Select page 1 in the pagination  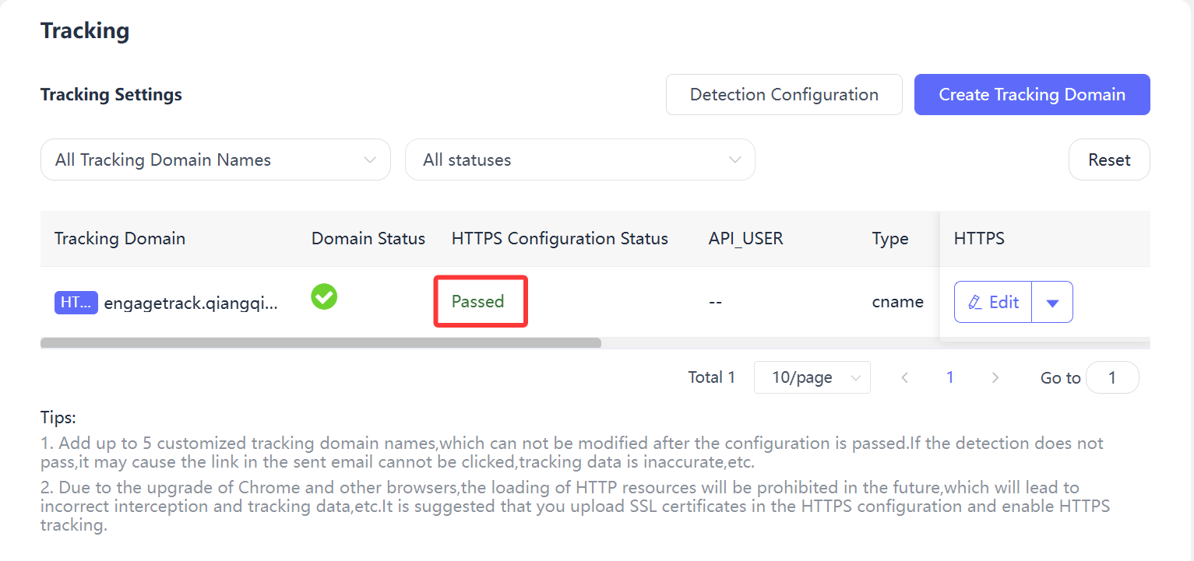pos(950,377)
